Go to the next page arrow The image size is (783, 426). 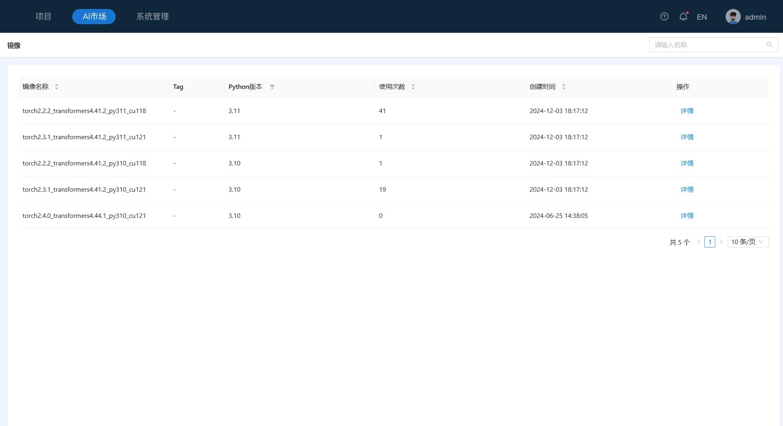(721, 242)
